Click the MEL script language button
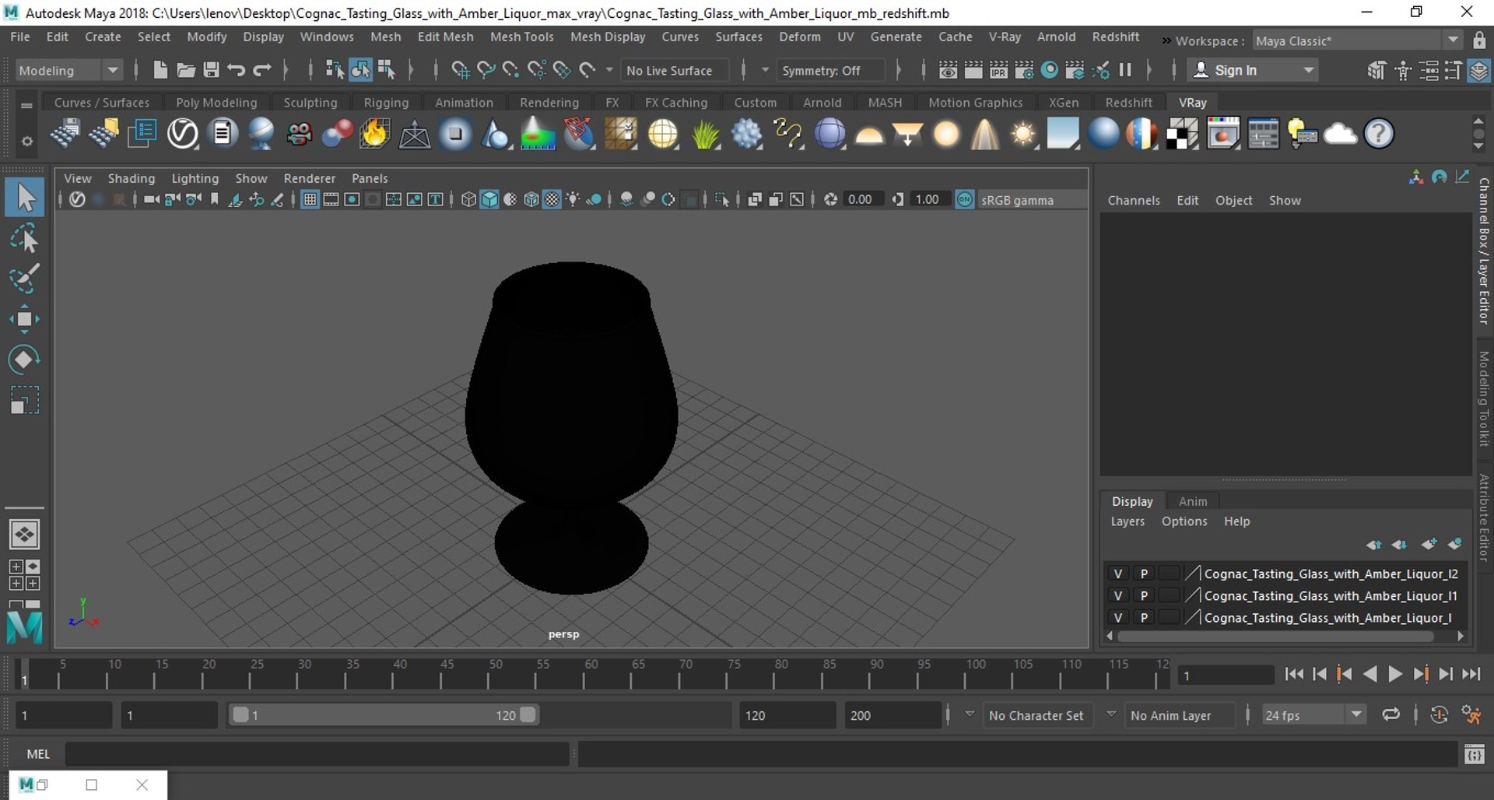The height and width of the screenshot is (800, 1494). tap(38, 754)
